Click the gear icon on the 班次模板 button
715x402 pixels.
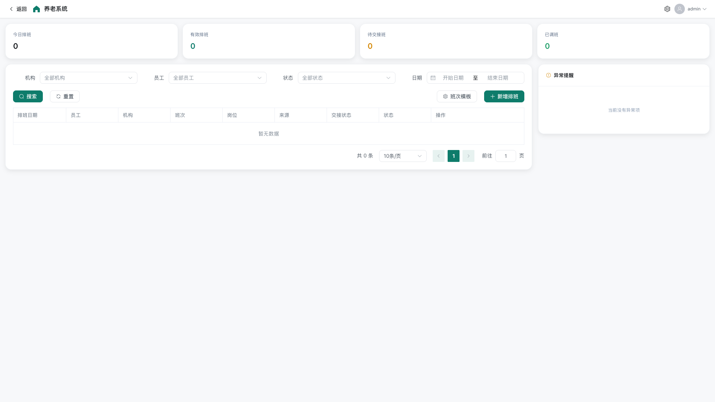tap(445, 96)
